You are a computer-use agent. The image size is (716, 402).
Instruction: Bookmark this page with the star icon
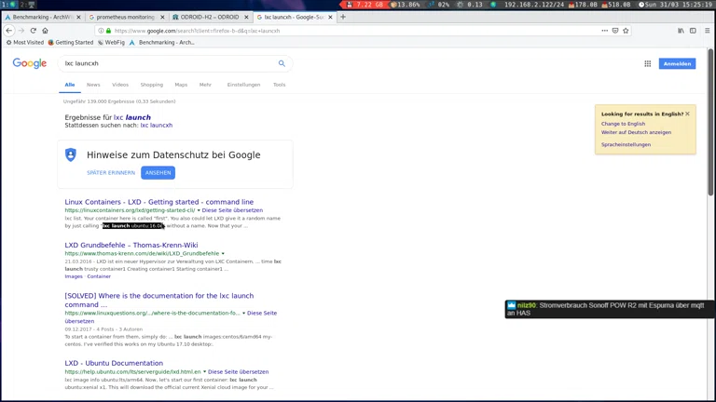point(626,31)
